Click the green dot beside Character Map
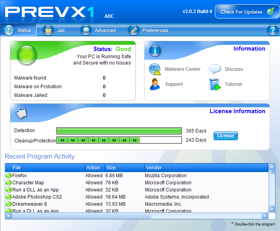Screen dimensions: 280x231 pyautogui.click(x=9, y=183)
